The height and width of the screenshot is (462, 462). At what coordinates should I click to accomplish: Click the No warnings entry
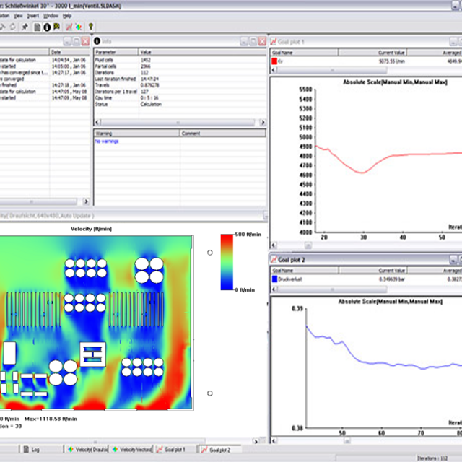point(108,141)
